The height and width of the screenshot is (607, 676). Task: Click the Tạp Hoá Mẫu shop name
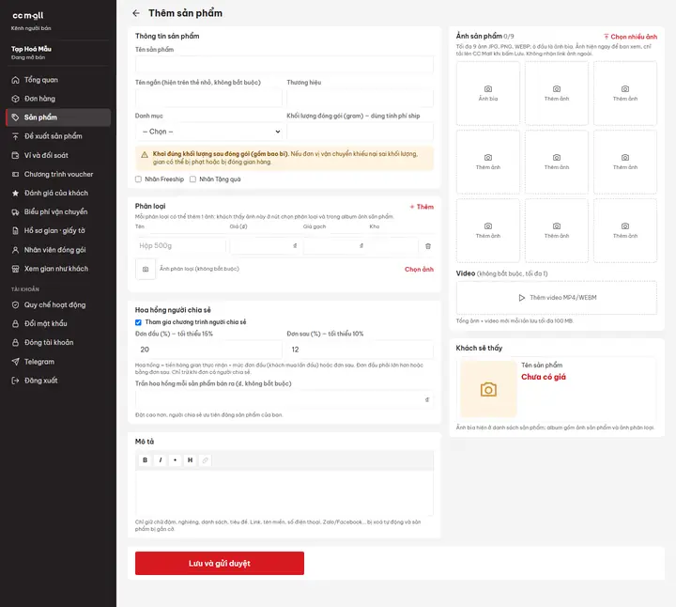pyautogui.click(x=31, y=49)
